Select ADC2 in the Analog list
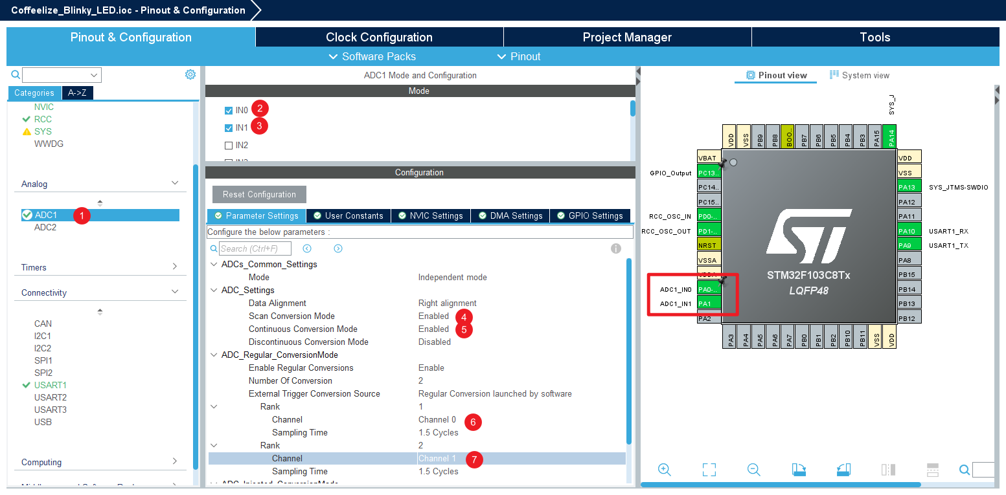The width and height of the screenshot is (1006, 495). (45, 227)
